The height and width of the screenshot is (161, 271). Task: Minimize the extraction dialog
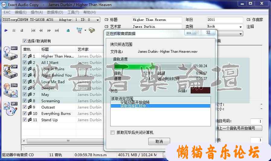pos(189,33)
